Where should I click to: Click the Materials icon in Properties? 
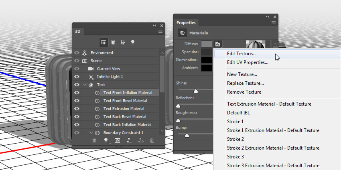182,33
